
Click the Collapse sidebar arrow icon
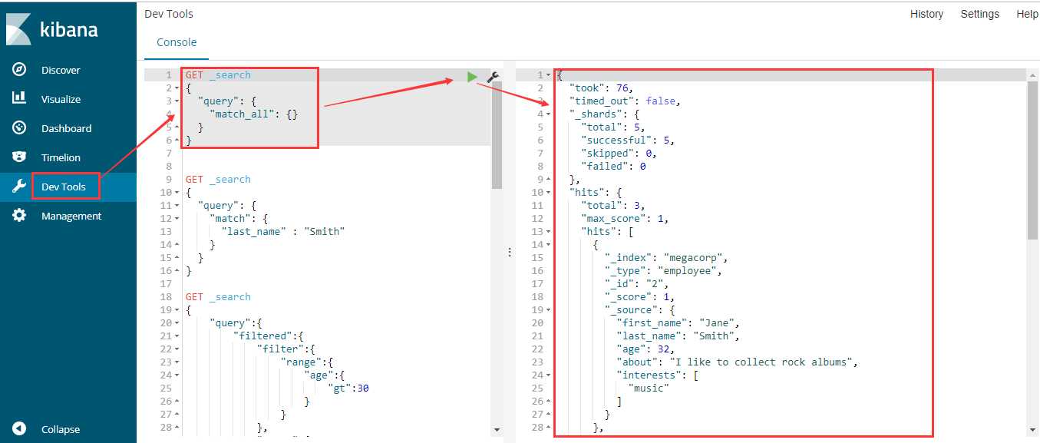click(x=20, y=429)
